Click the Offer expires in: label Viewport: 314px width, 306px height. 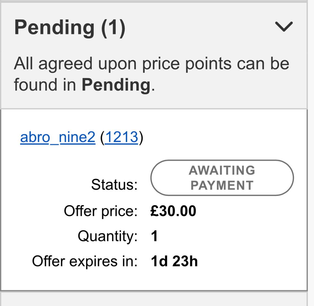pyautogui.click(x=85, y=261)
